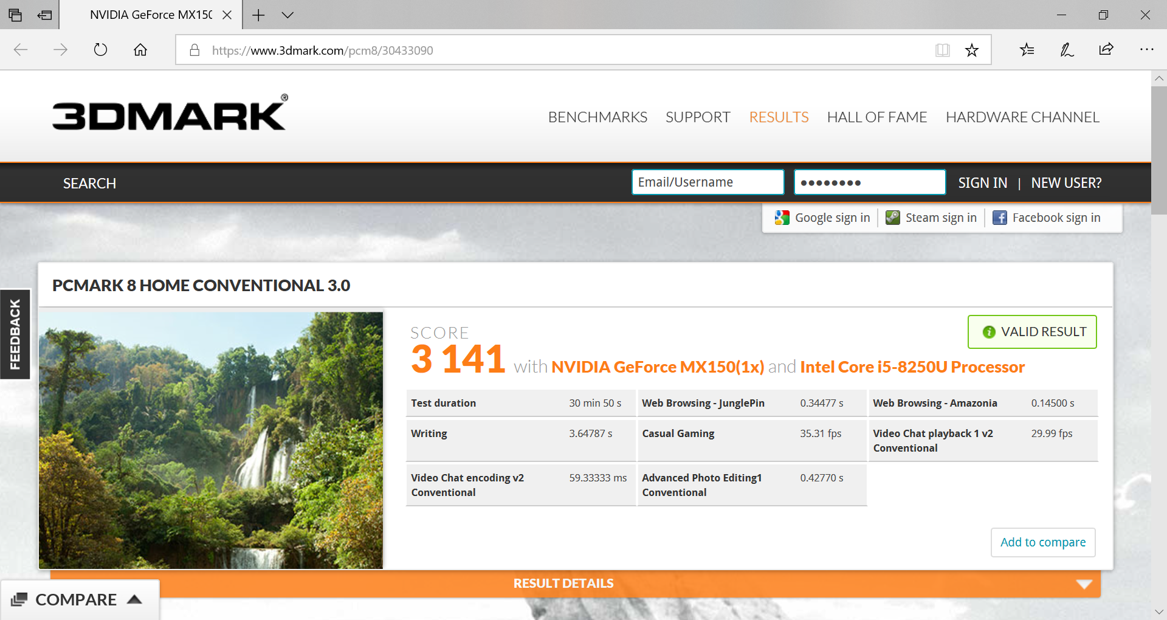Focus the Email/Username input field
Viewport: 1167px width, 620px height.
[x=707, y=182]
